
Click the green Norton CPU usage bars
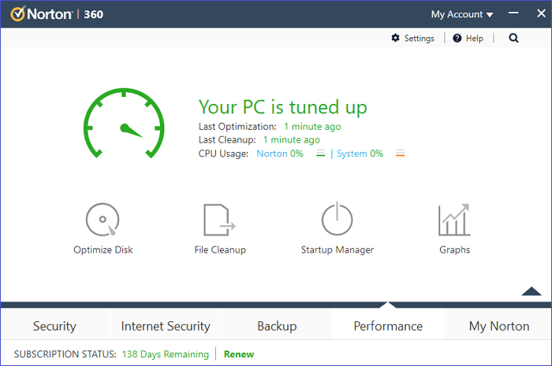pos(320,153)
